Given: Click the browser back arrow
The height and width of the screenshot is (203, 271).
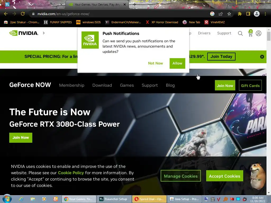Looking at the screenshot, I should [x=6, y=14].
